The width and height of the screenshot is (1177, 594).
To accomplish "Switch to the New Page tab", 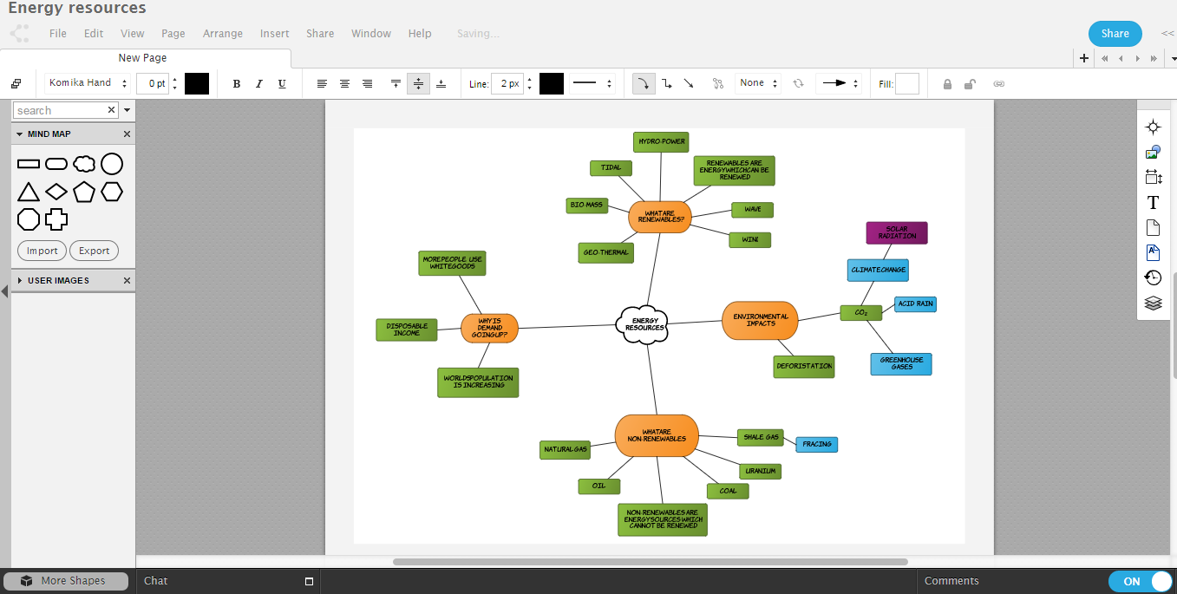I will pyautogui.click(x=141, y=57).
